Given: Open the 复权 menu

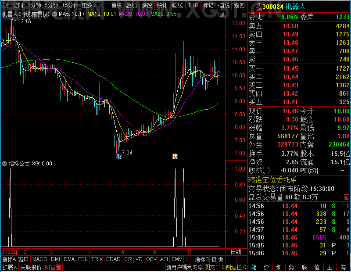Looking at the screenshot, I should tap(116, 5).
